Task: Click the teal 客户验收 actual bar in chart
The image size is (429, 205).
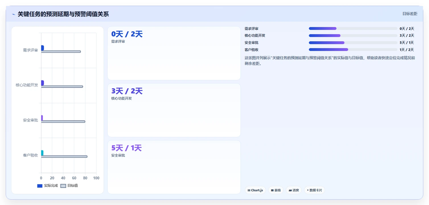Action: point(42,153)
